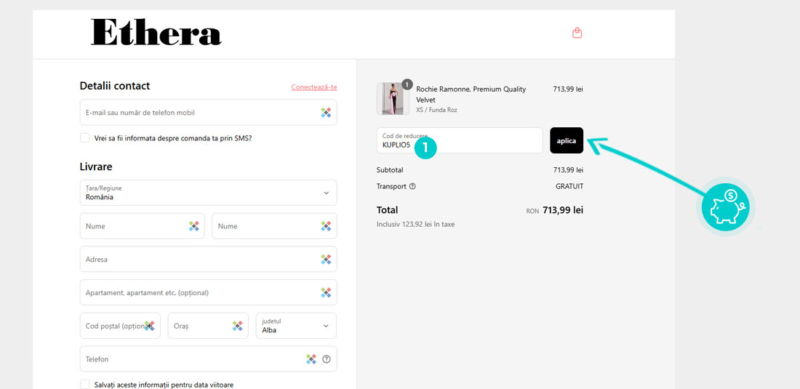This screenshot has height=389, width=800.
Task: Check the save information for future checkbox
Action: (x=85, y=385)
